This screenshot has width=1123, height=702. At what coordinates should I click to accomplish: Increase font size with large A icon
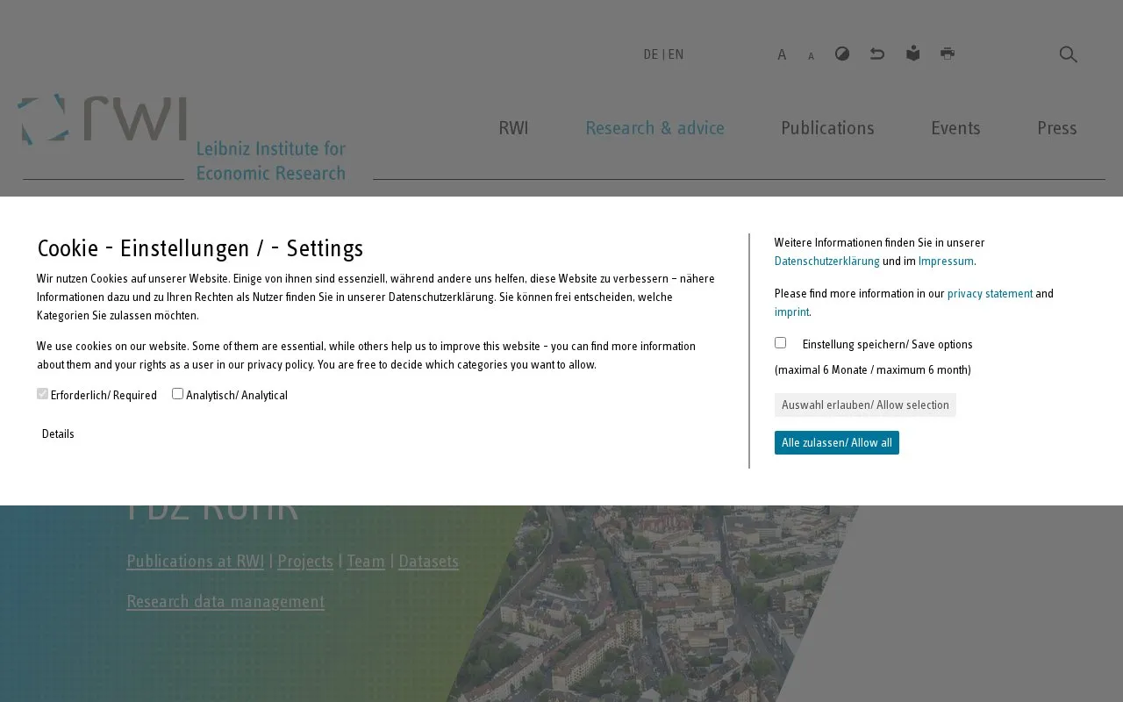782,55
